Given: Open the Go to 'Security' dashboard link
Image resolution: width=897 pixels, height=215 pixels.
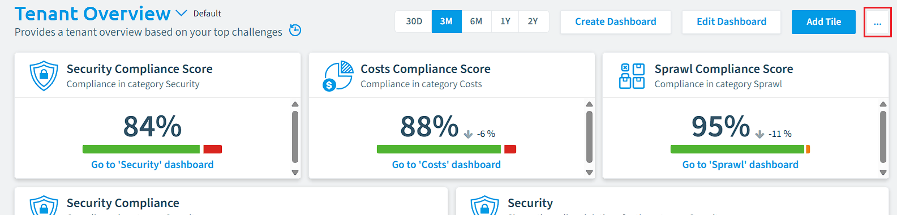Looking at the screenshot, I should coord(152,165).
